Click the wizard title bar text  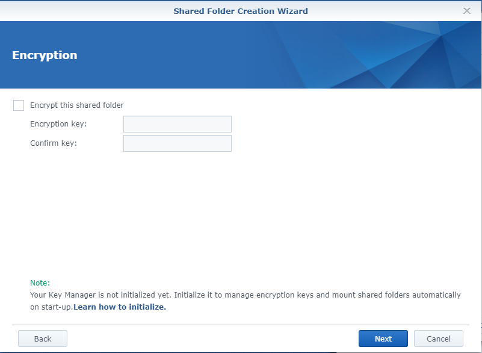pos(241,11)
